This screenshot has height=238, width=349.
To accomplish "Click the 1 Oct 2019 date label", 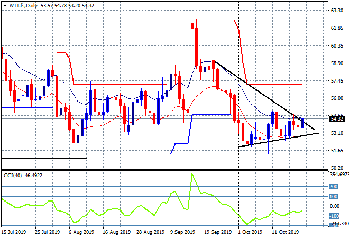I will point(251,232).
